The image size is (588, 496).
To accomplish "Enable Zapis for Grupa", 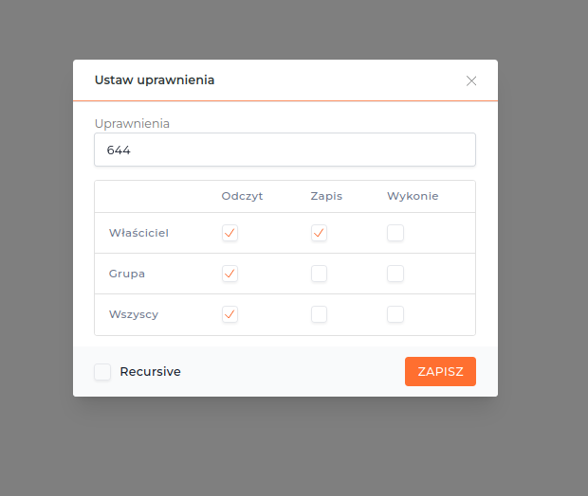I will 319,274.
